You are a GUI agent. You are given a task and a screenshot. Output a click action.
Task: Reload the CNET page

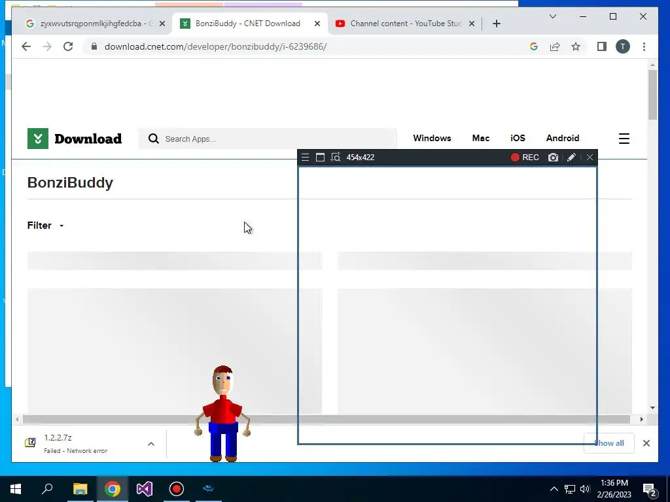(x=68, y=46)
